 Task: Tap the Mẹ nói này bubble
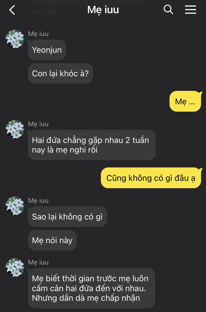pos(52,240)
